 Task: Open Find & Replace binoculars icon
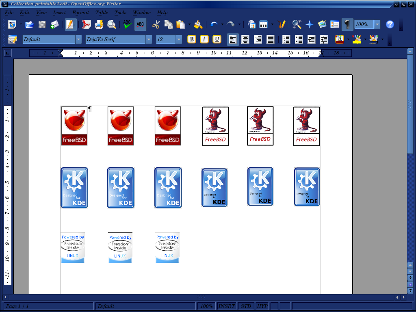point(297,24)
